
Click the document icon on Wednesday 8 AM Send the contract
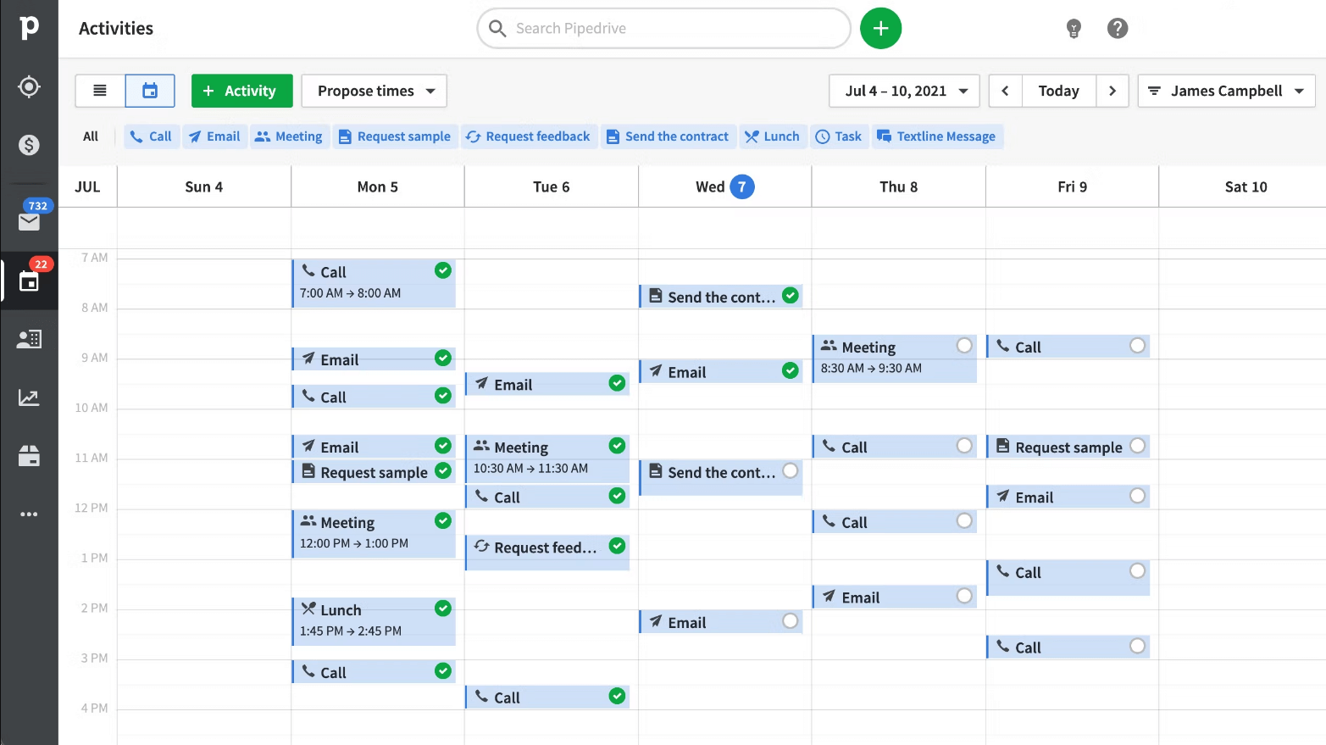tap(656, 296)
